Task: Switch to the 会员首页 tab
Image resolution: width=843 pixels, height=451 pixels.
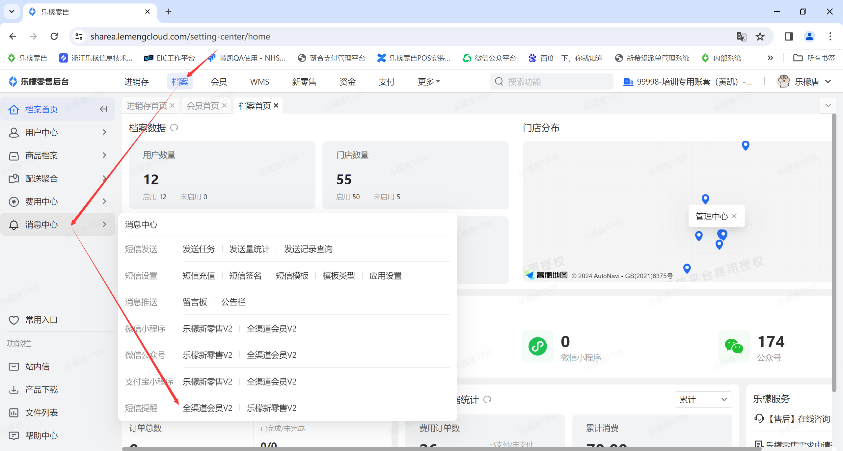Action: (x=203, y=106)
